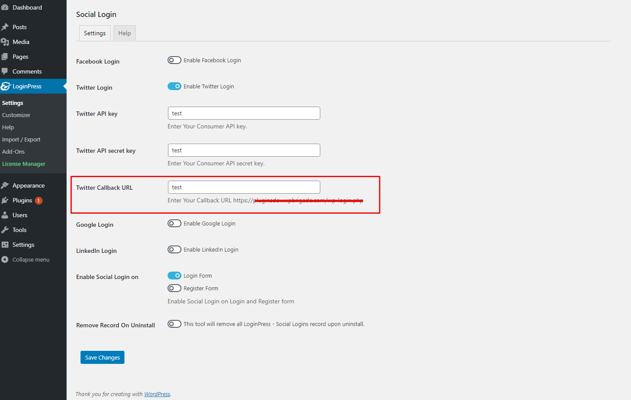Click the Posts pin icon

pos(5,27)
